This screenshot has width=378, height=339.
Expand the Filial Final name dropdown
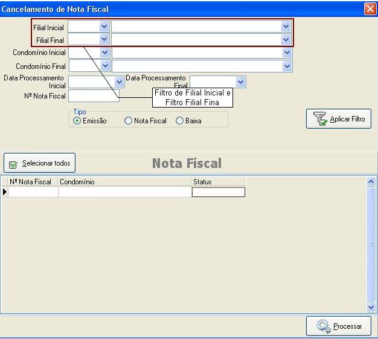(286, 39)
